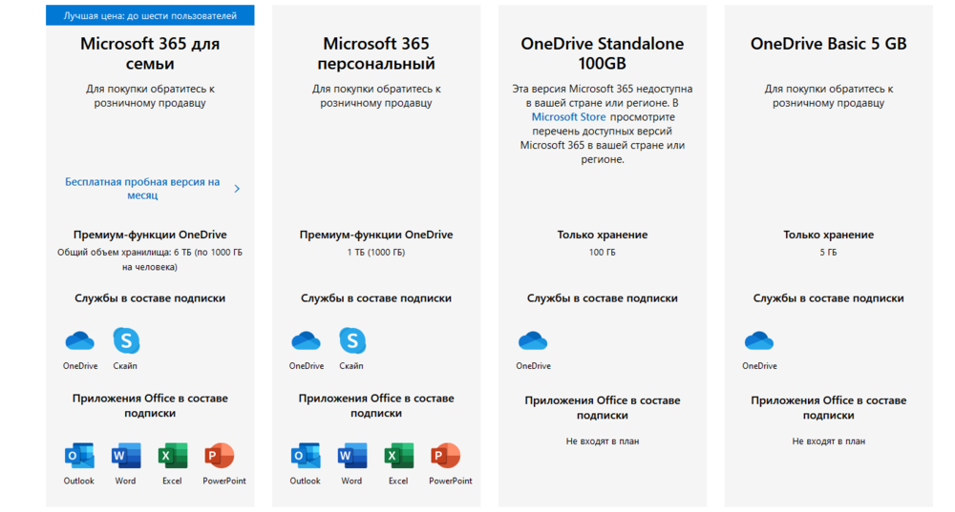Image resolution: width=955 pixels, height=512 pixels.
Task: Click the Word icon in the family plan
Action: [x=126, y=456]
